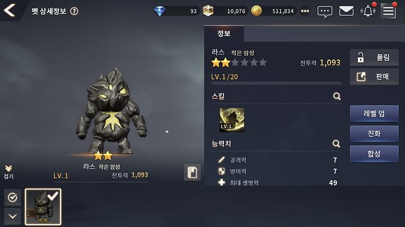Inspect skill details with magnifier icon
405x227 pixels.
click(337, 96)
